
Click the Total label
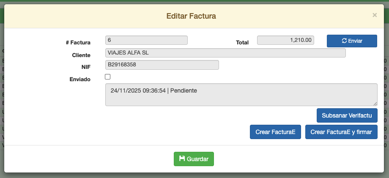(242, 42)
